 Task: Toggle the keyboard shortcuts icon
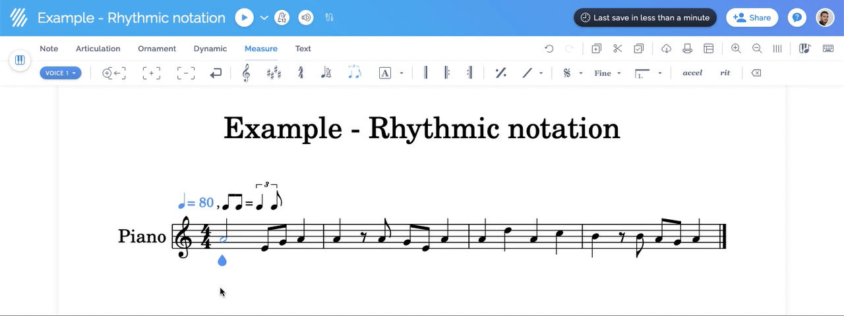828,49
